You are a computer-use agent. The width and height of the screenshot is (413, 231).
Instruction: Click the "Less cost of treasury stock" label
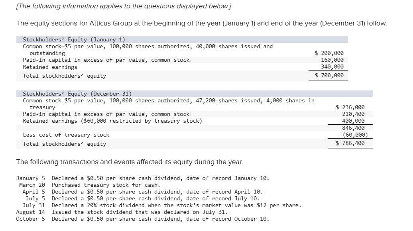tap(66, 135)
